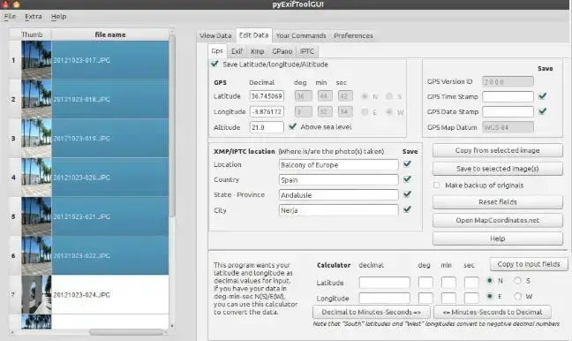
Task: Toggle the City save checkbox
Action: [x=408, y=209]
